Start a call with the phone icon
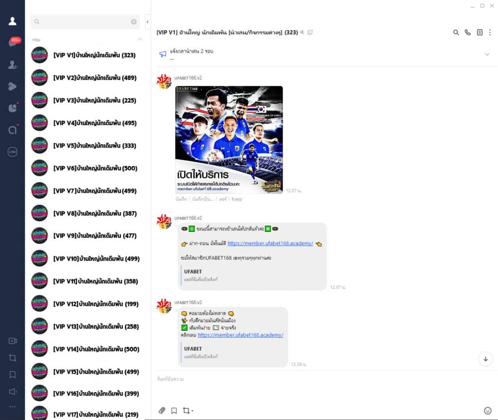498x420 pixels. [467, 32]
